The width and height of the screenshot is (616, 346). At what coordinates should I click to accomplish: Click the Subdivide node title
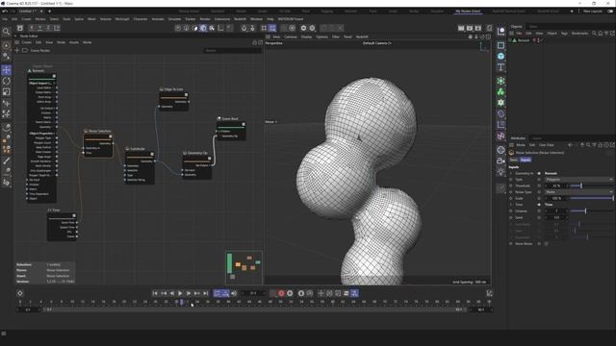coord(138,149)
